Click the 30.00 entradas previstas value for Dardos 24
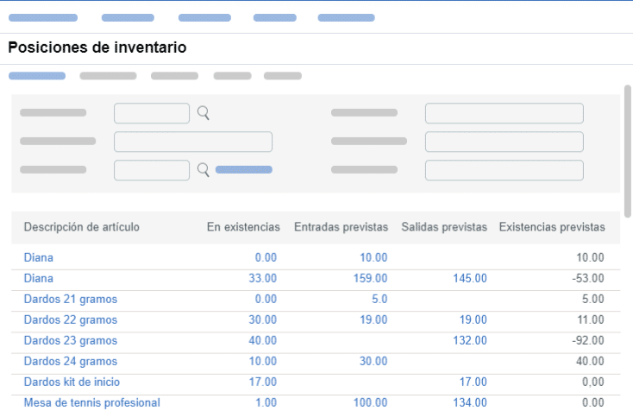Image resolution: width=633 pixels, height=411 pixels. (x=373, y=361)
